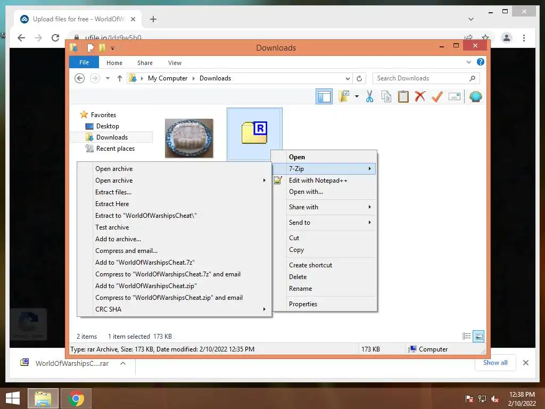Open Chrome tab search chevron
The width and height of the screenshot is (545, 409).
(x=470, y=19)
